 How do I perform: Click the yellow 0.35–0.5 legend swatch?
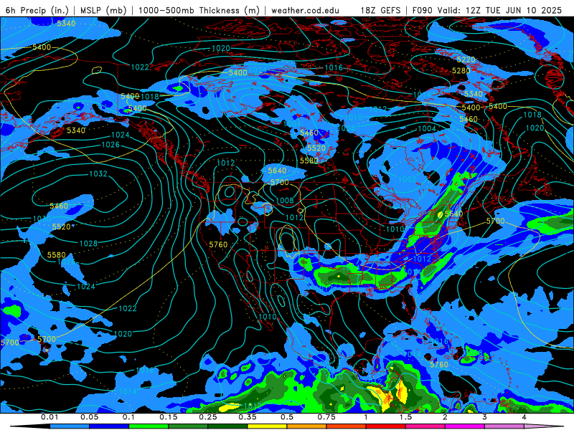(267, 426)
